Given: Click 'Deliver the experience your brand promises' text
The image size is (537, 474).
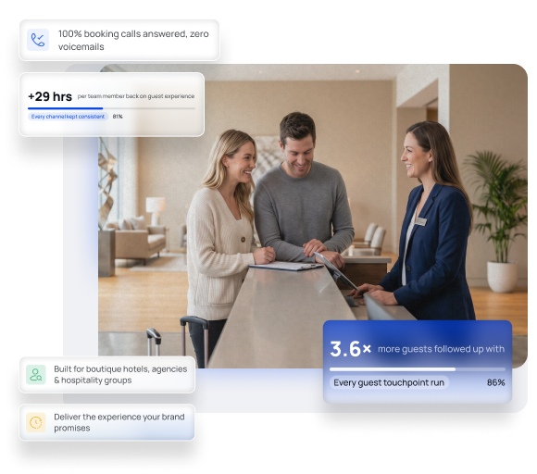Looking at the screenshot, I should (119, 422).
